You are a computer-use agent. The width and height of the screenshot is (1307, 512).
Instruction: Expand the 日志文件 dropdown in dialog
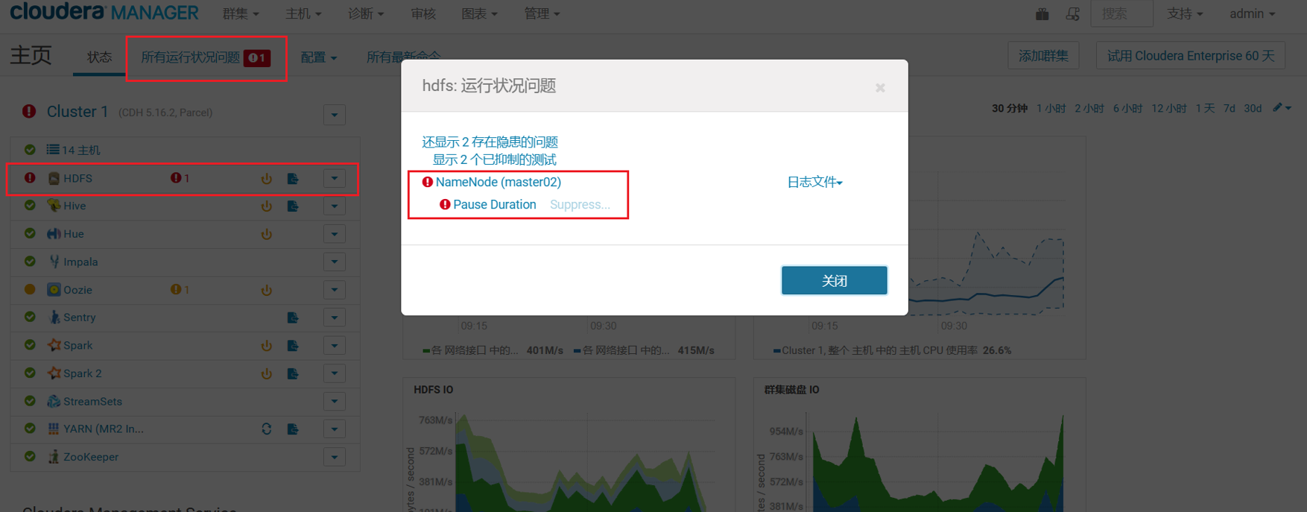pos(814,182)
